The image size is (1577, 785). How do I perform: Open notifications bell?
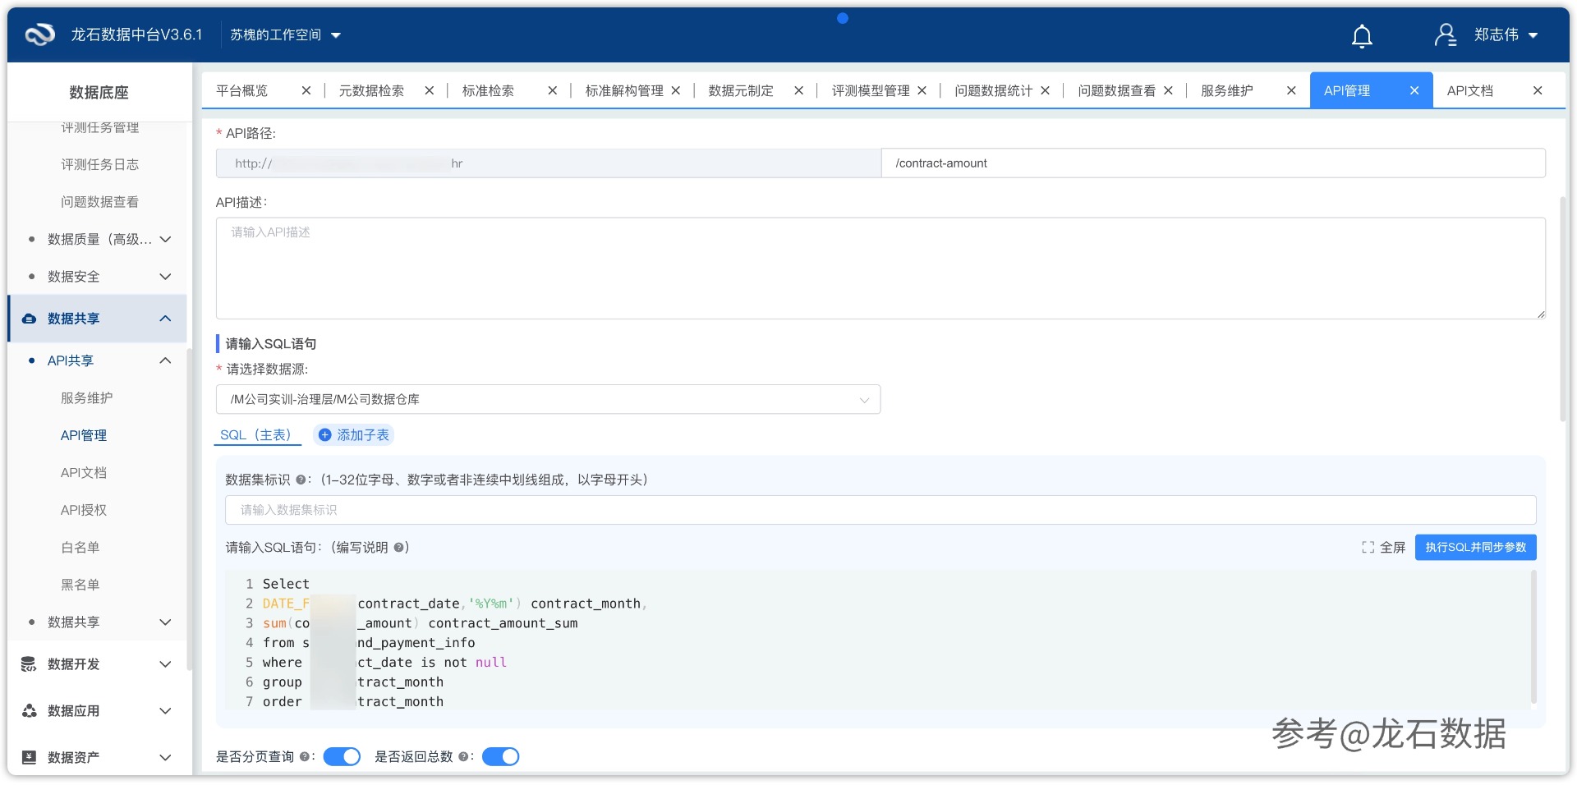[1362, 36]
